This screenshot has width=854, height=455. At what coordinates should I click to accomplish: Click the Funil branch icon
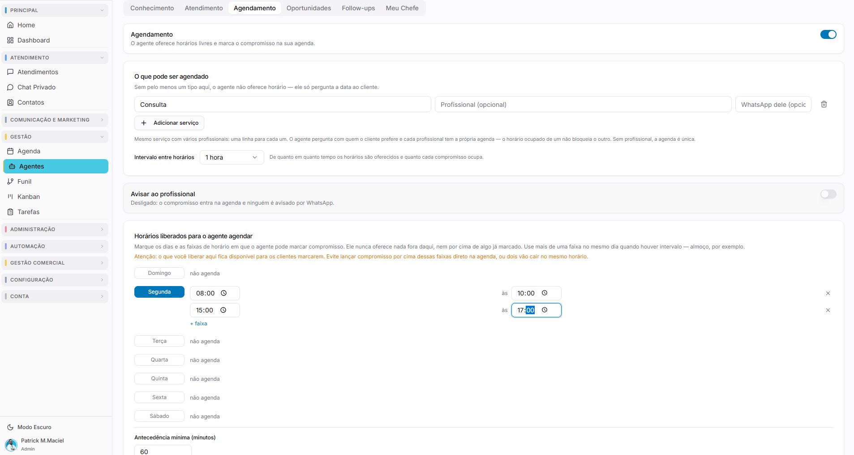point(10,181)
